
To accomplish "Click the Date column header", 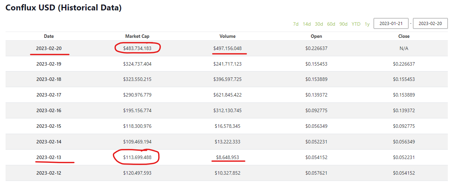I will point(49,36).
